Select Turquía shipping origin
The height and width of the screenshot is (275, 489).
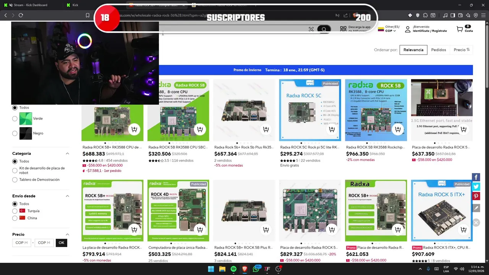pyautogui.click(x=15, y=211)
